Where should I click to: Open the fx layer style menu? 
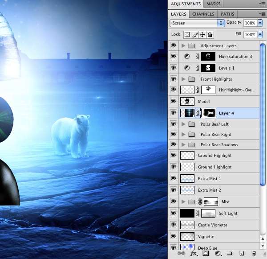click(194, 253)
